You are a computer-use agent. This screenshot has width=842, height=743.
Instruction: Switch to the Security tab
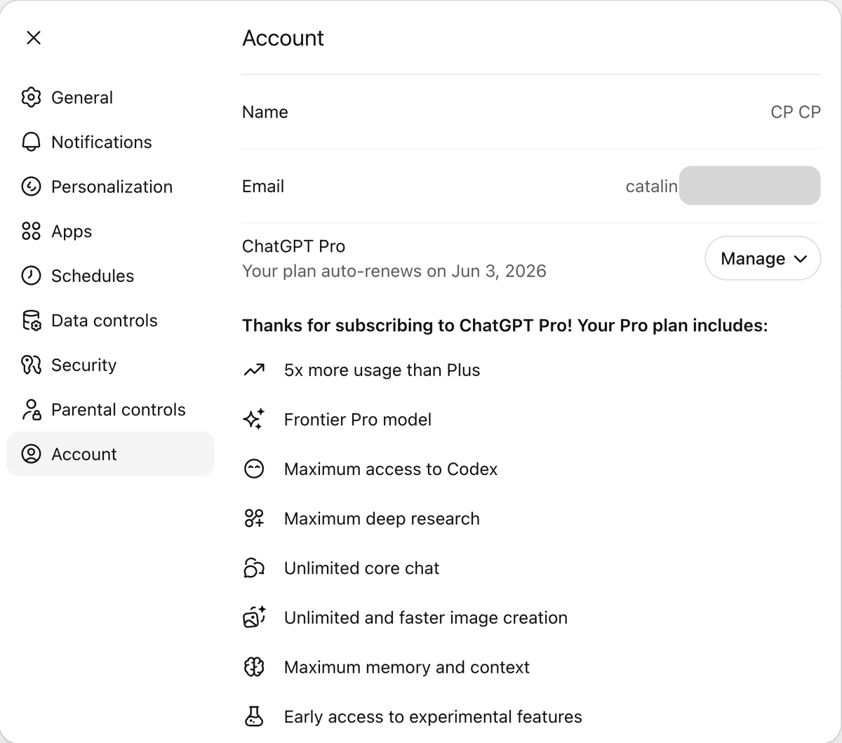point(110,365)
